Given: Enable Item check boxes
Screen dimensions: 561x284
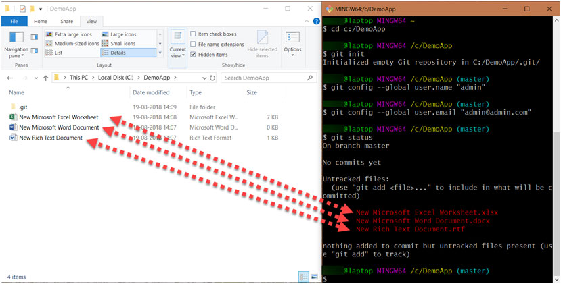Looking at the screenshot, I should coord(194,34).
